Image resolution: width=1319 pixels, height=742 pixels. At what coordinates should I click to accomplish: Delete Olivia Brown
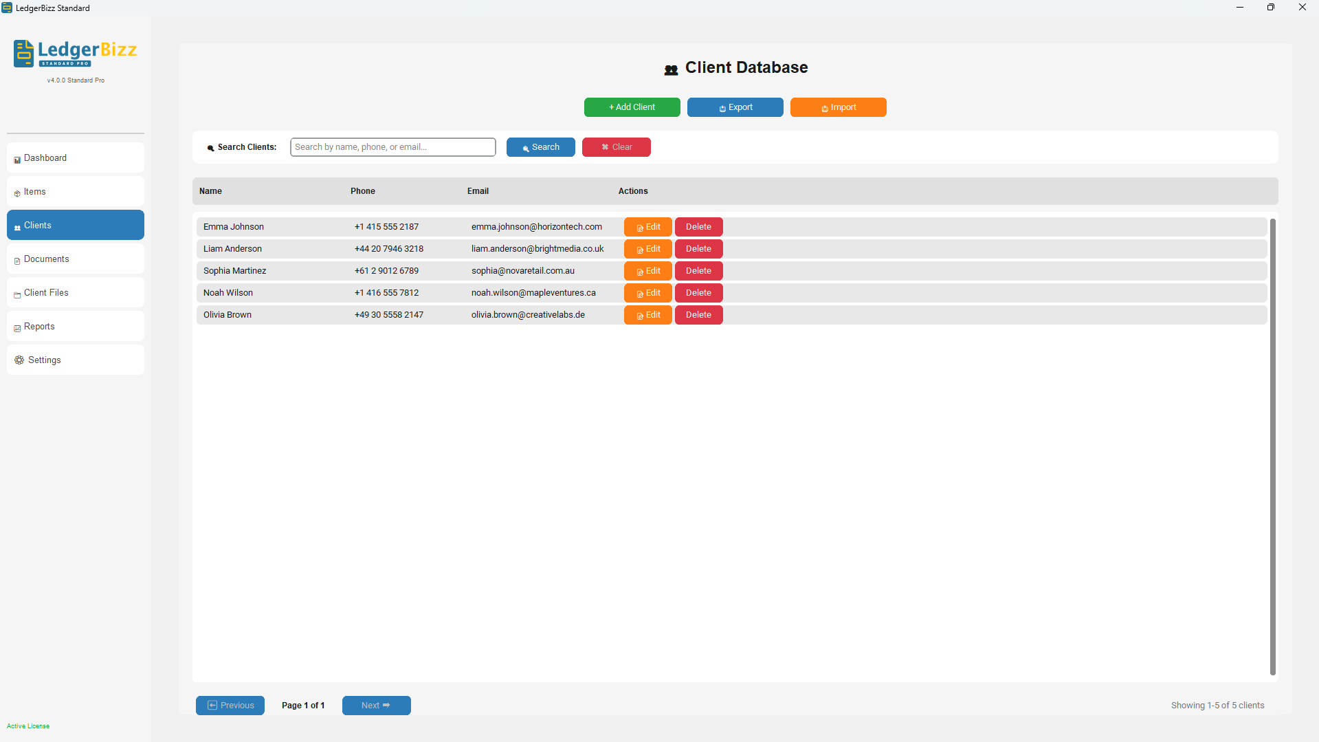(698, 315)
